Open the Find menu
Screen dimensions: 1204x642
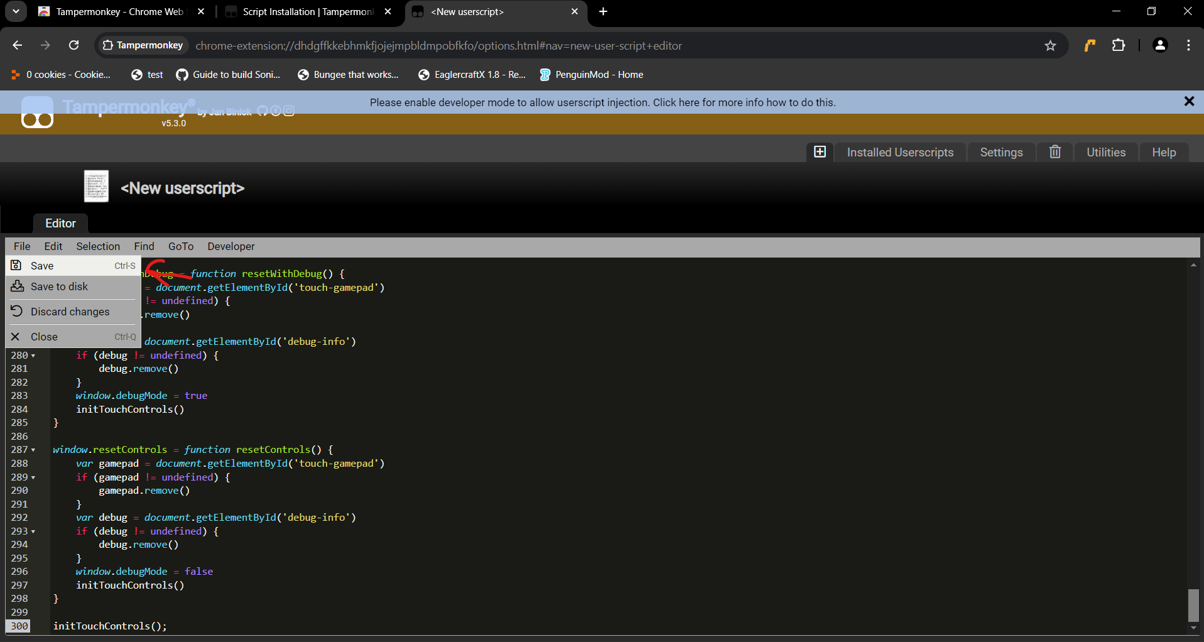point(144,246)
